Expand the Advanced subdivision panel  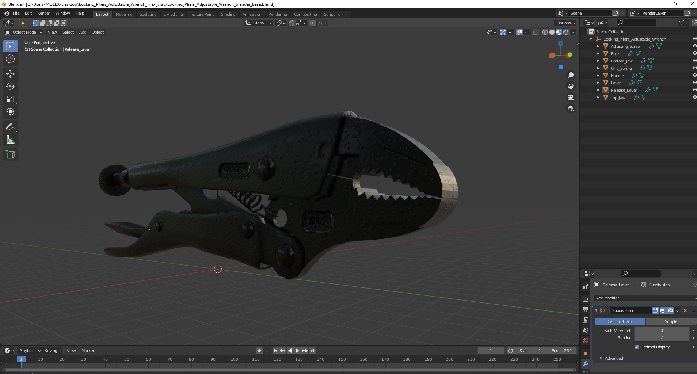point(614,358)
